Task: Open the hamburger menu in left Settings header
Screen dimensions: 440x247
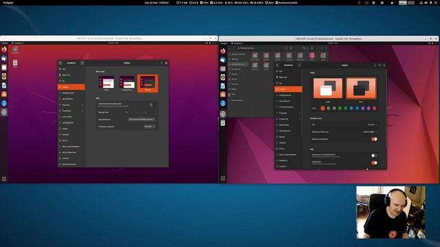Action: coord(82,63)
